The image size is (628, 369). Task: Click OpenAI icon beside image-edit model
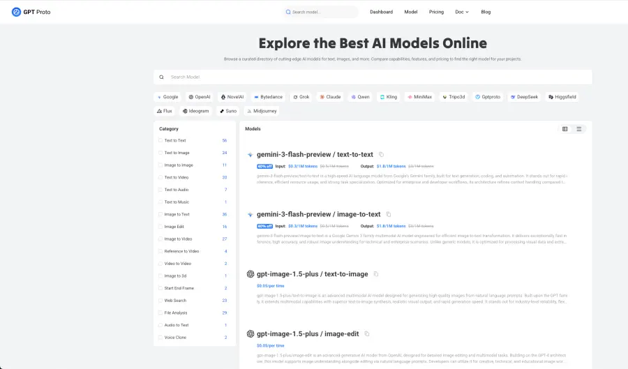(251, 334)
